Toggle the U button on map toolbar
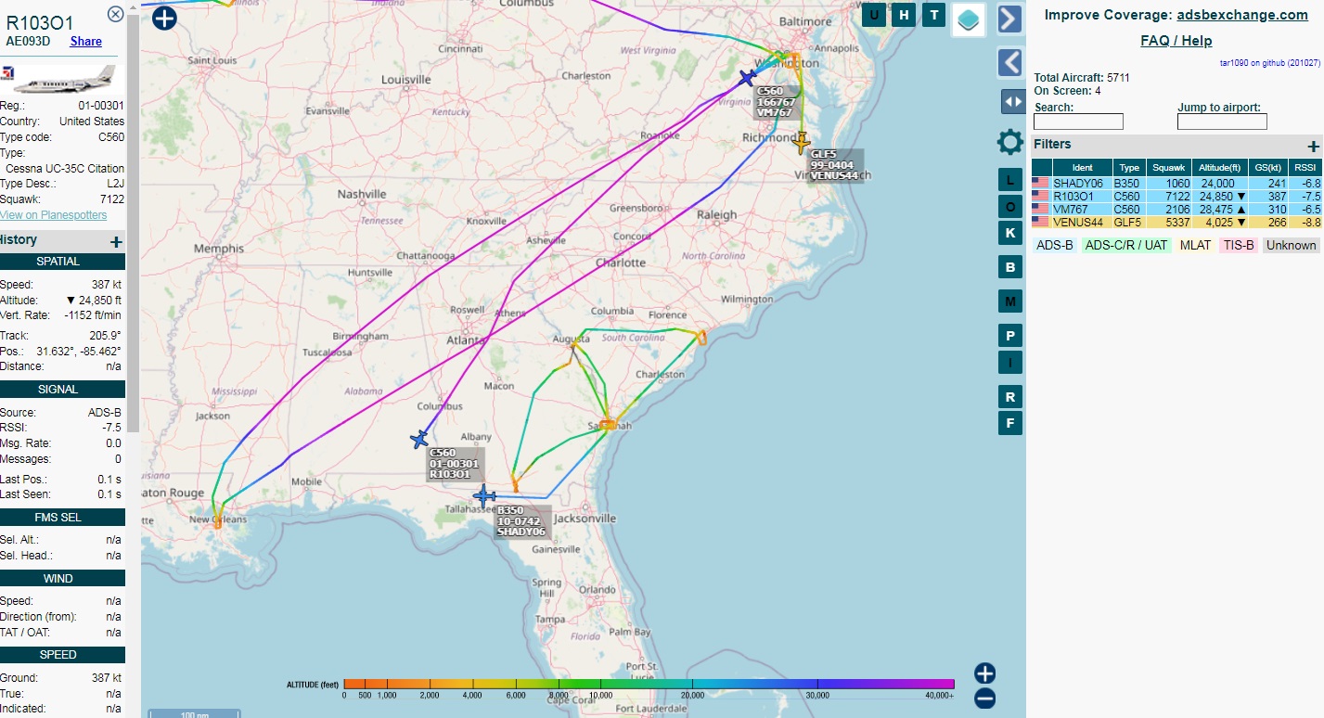 873,15
